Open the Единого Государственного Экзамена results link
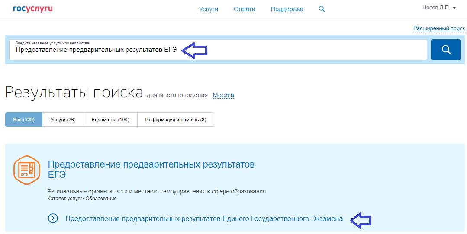Image resolution: width=467 pixels, height=234 pixels. coord(204,218)
